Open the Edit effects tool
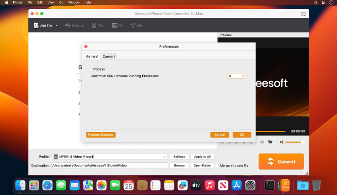Viewport: 337px width, 195px height. [x=137, y=25]
